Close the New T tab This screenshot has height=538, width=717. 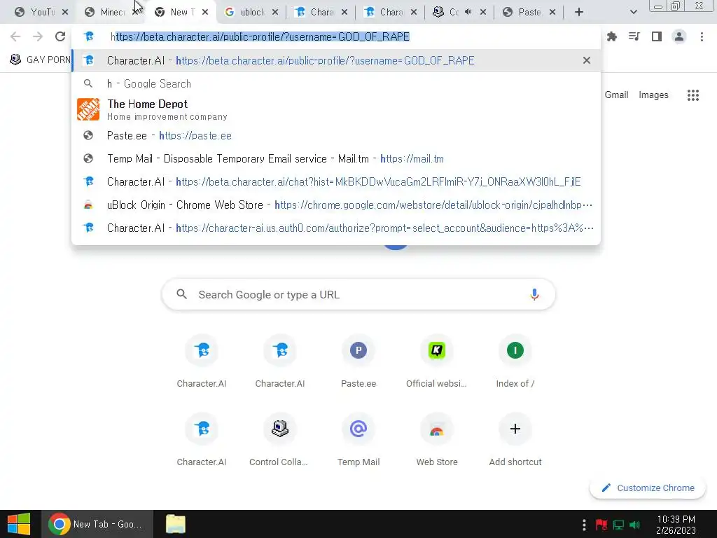[205, 13]
